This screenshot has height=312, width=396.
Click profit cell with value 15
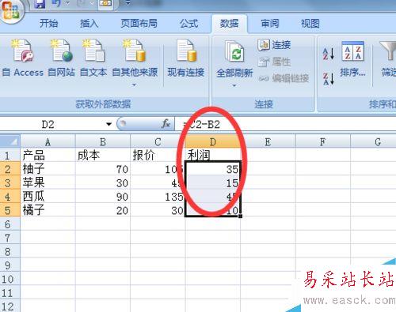[213, 182]
